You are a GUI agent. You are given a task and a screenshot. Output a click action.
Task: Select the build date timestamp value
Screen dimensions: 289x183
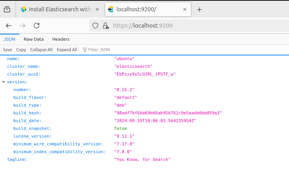tap(155, 121)
